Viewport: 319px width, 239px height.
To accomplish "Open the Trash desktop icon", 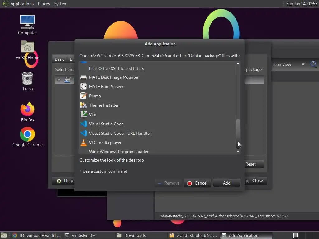I will click(x=27, y=78).
